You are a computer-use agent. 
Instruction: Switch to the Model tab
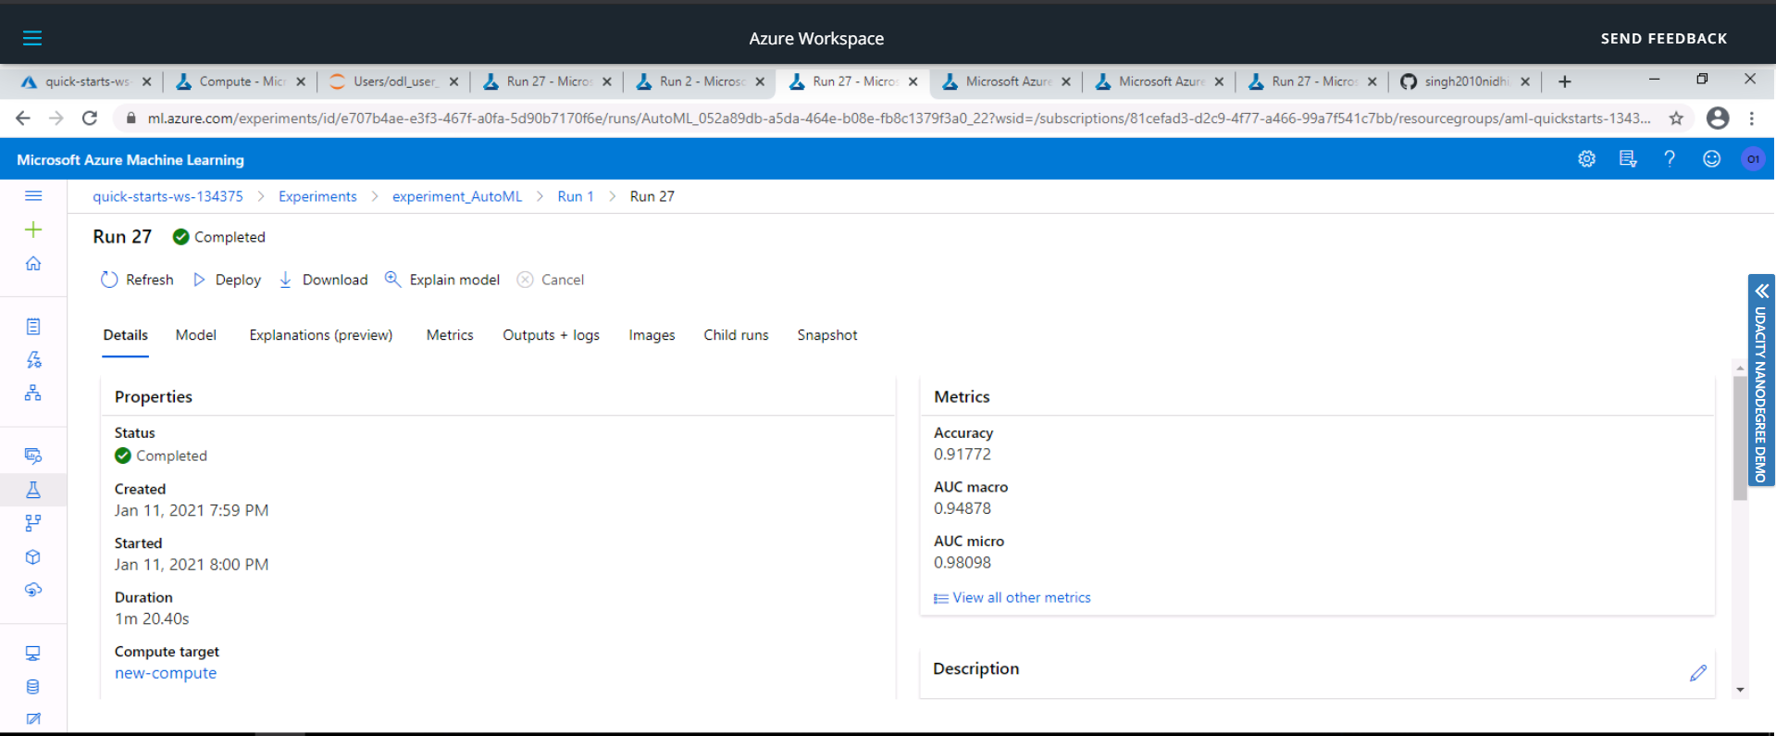point(196,335)
